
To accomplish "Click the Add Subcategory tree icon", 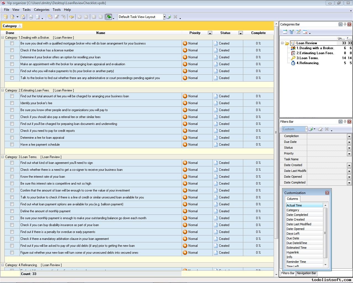I will coord(292,32).
